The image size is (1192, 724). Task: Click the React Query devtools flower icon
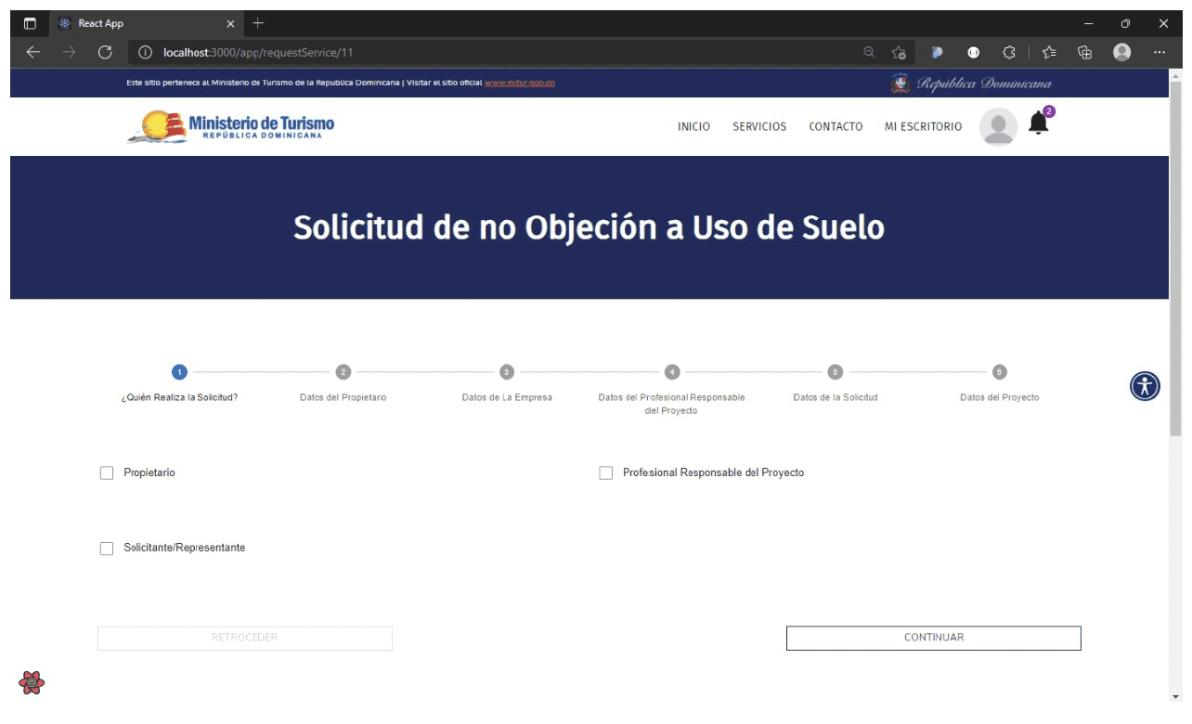(32, 683)
